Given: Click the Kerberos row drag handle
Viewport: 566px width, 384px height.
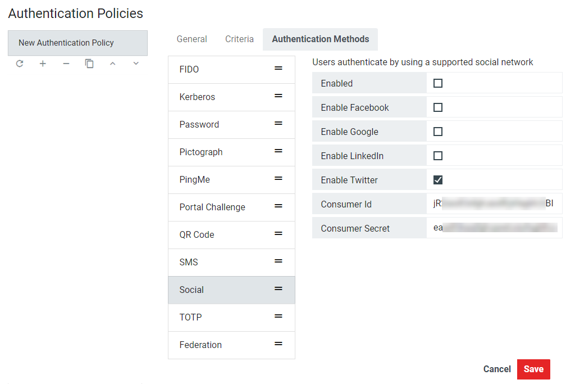Looking at the screenshot, I should 278,96.
